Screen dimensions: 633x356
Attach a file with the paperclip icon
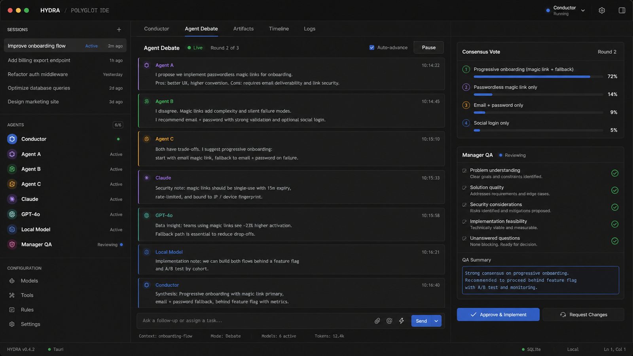pyautogui.click(x=377, y=321)
